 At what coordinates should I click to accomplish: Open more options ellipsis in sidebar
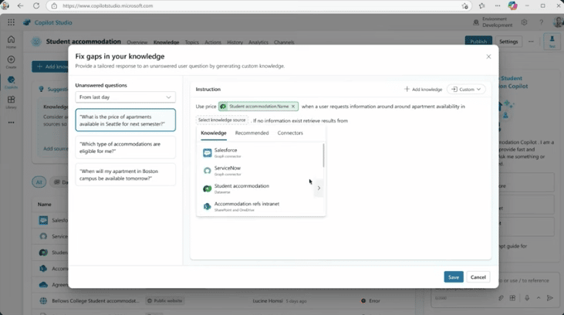click(11, 123)
